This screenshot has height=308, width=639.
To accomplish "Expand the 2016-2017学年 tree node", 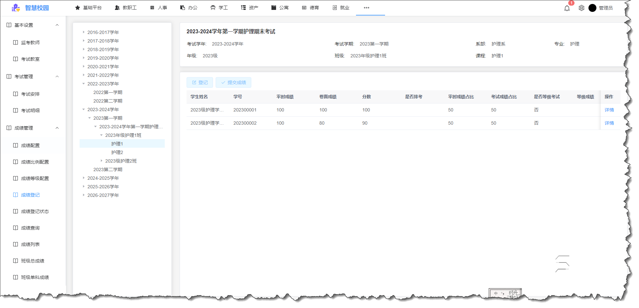I will tap(84, 32).
